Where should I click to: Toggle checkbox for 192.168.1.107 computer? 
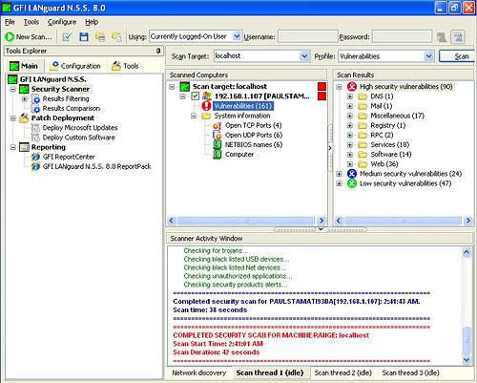(196, 96)
